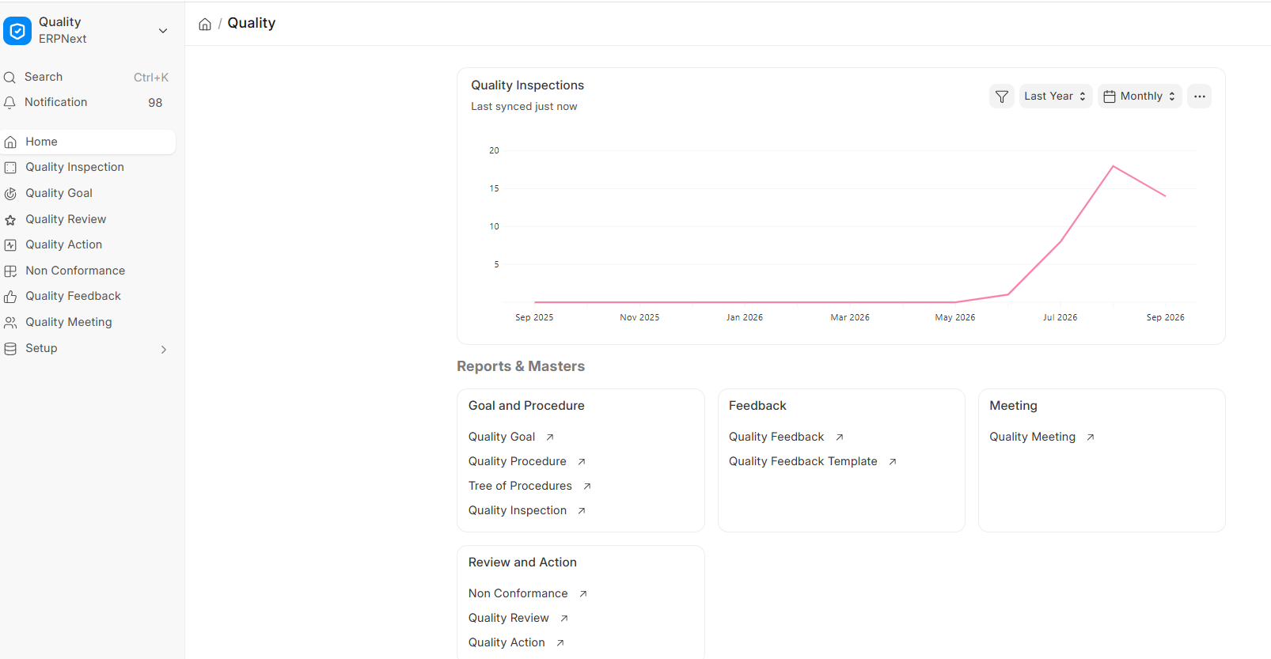This screenshot has width=1271, height=659.
Task: Click the Quality Feedback thumbs-up icon
Action: coord(10,297)
